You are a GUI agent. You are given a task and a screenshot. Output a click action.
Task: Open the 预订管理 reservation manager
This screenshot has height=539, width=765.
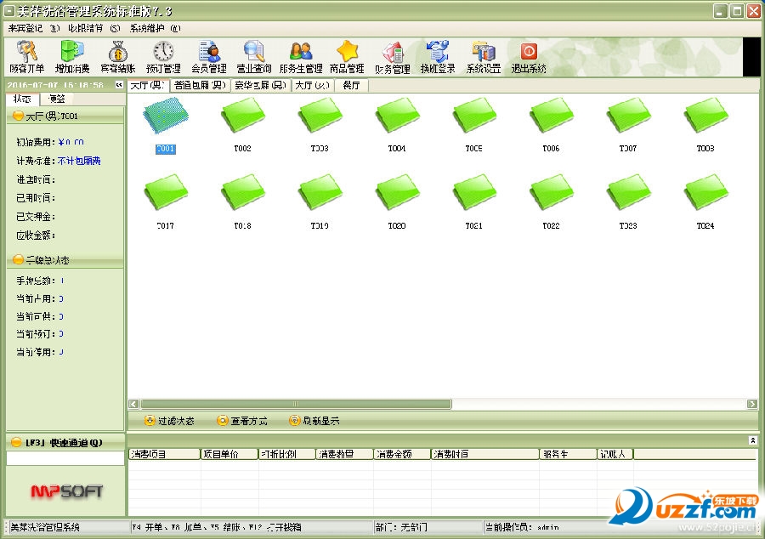(161, 56)
